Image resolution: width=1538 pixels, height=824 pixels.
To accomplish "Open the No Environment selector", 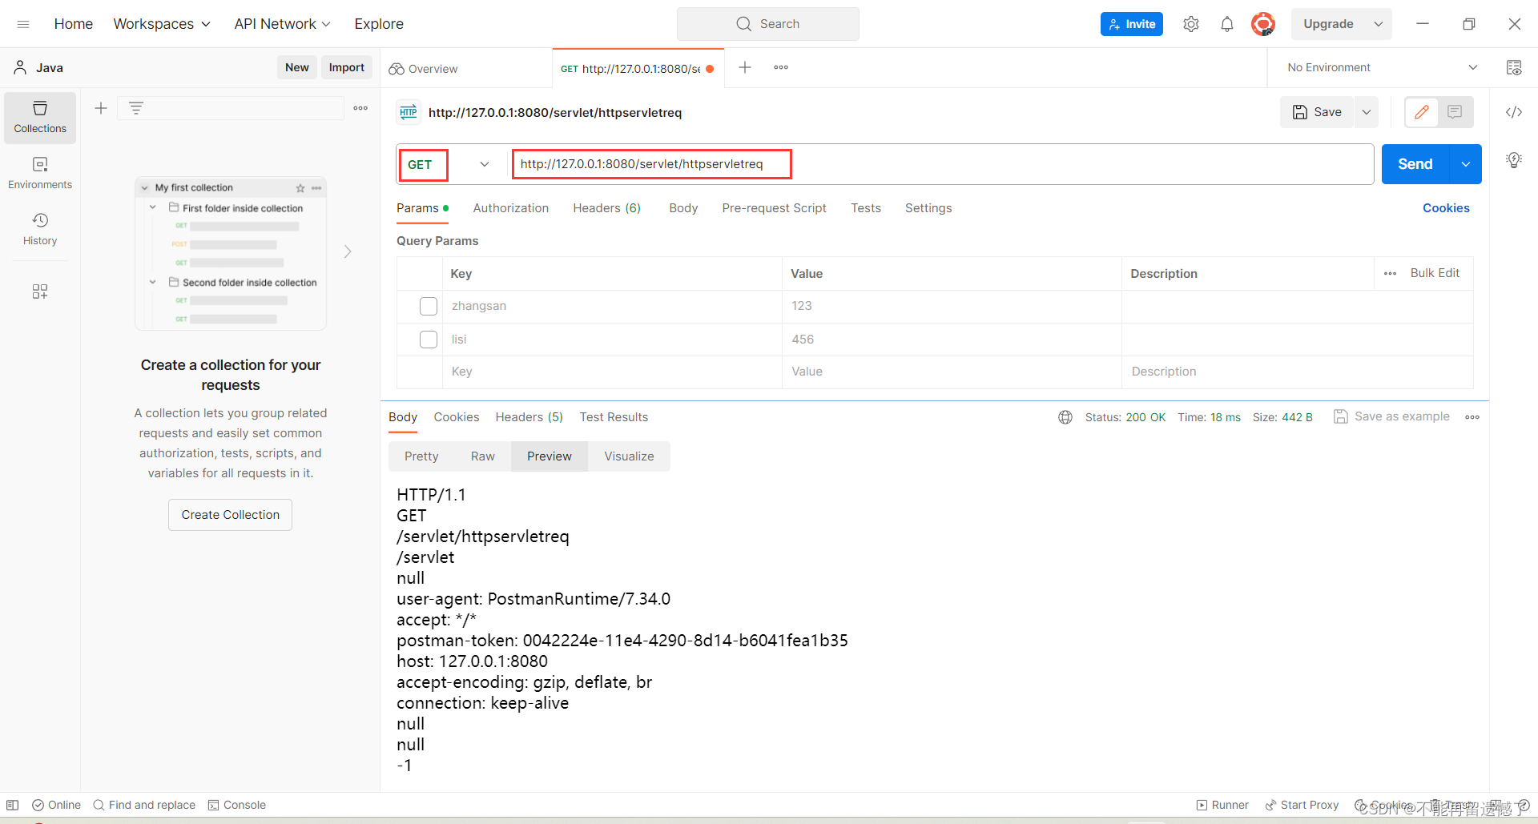I will [1379, 67].
